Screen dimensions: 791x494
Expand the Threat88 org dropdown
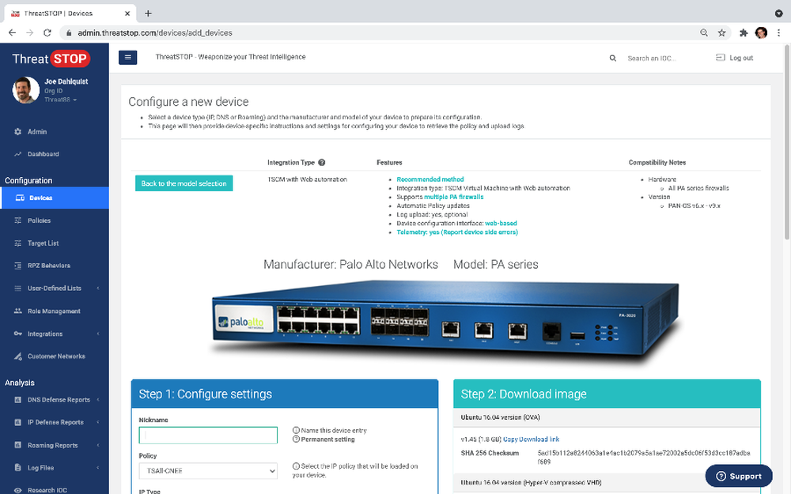[x=61, y=100]
